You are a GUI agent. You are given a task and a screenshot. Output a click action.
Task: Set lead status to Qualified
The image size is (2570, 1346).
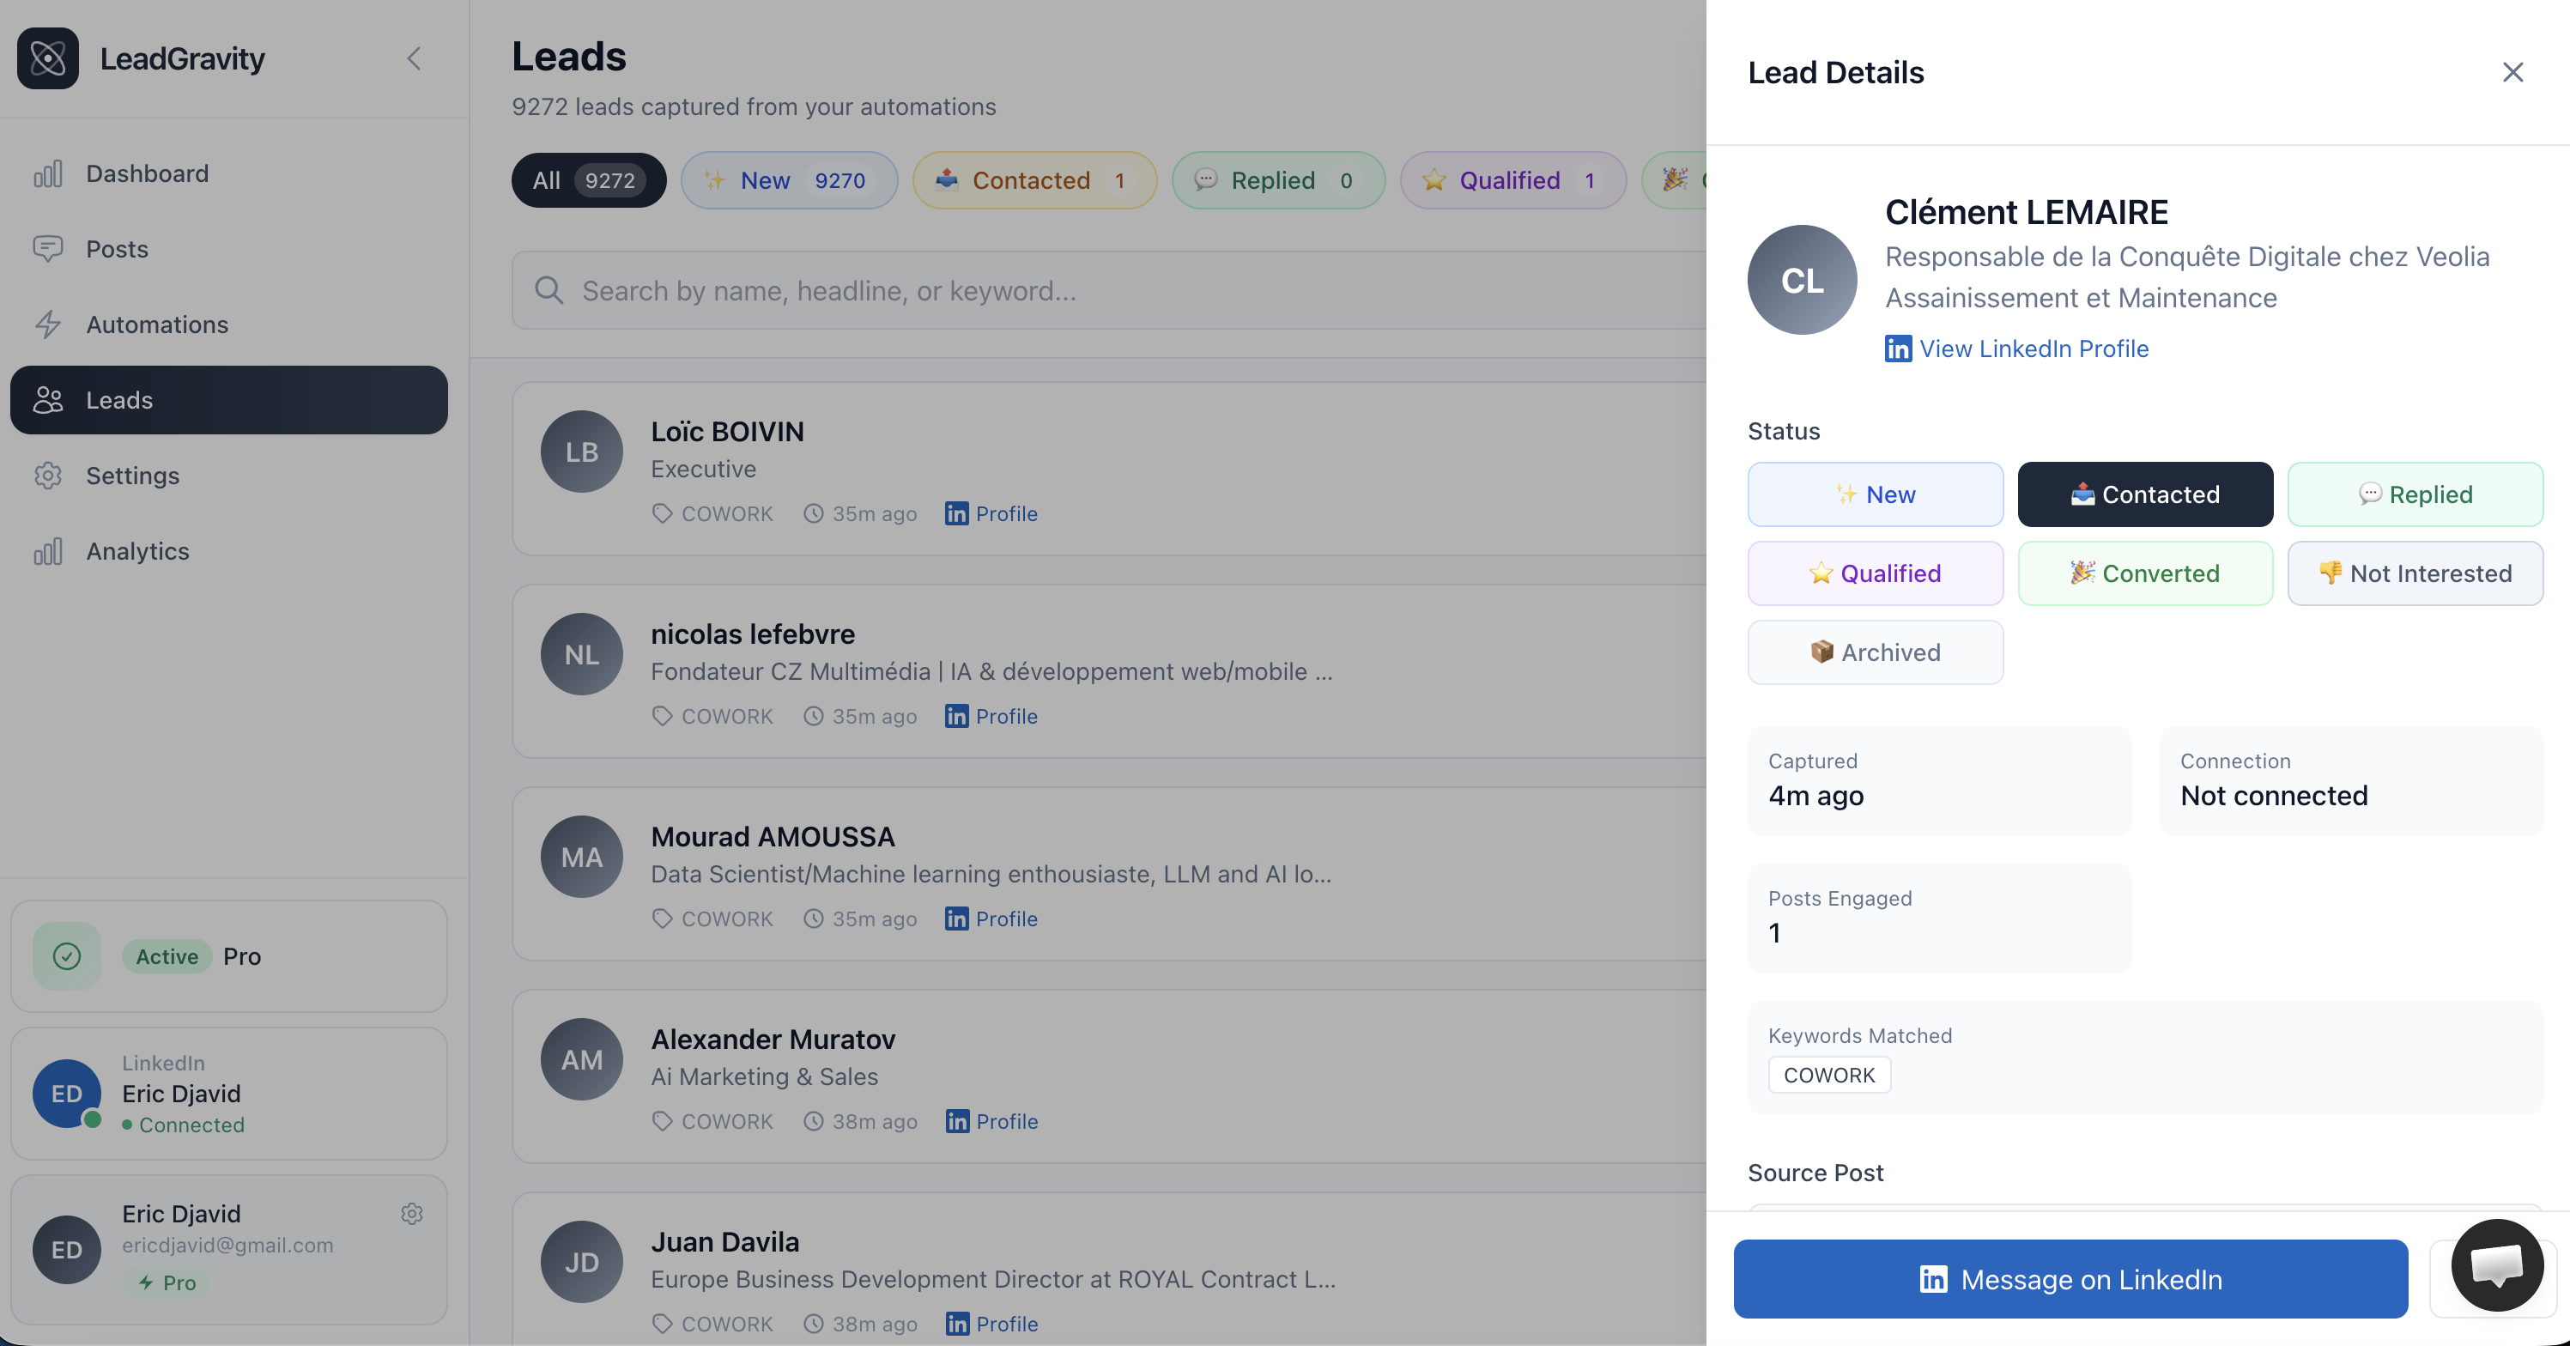(1875, 573)
